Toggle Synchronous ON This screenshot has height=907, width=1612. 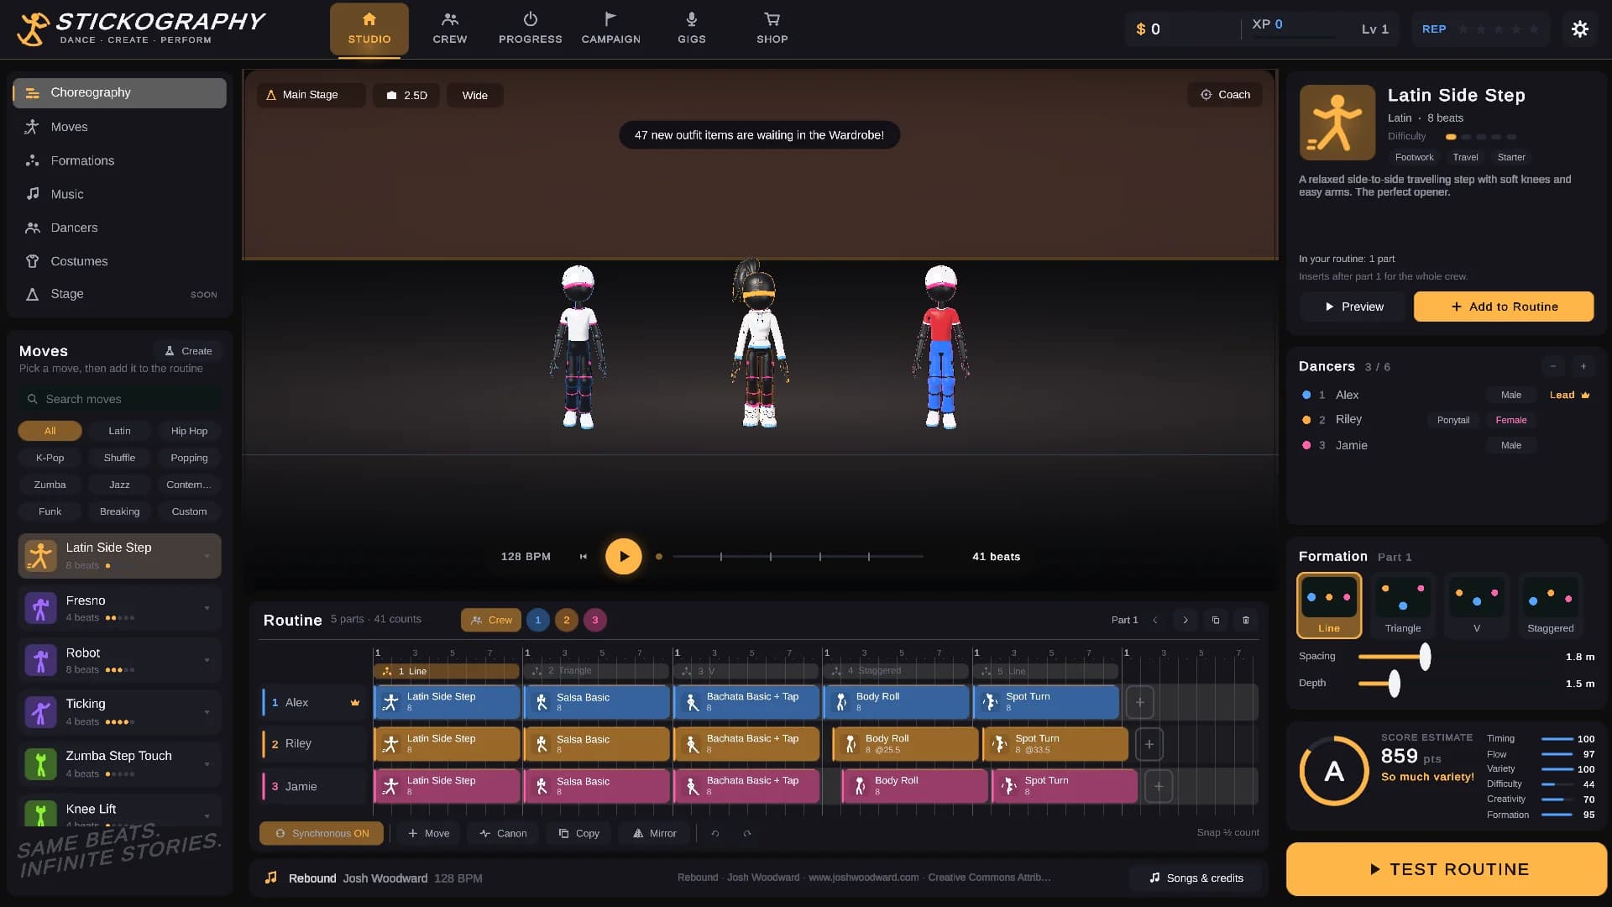click(322, 834)
